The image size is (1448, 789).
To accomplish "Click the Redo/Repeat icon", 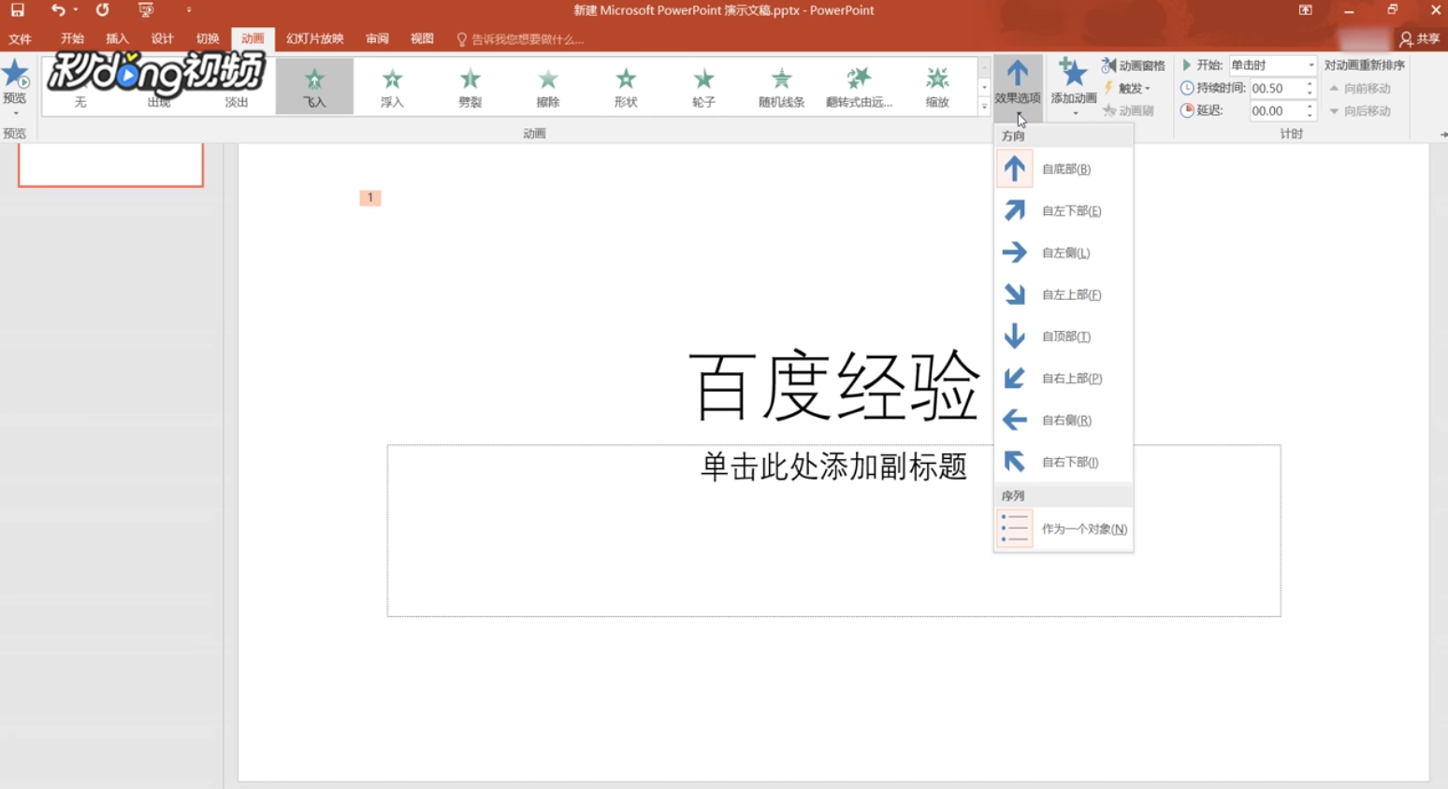I will point(102,10).
